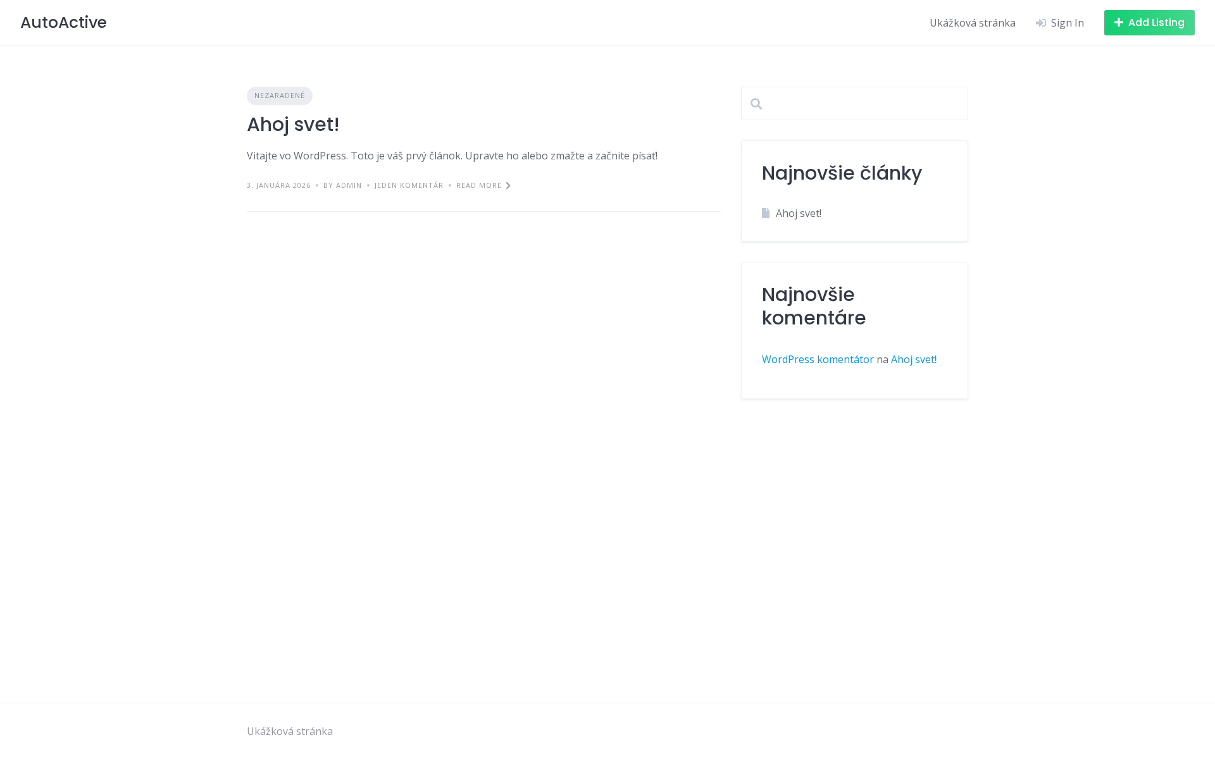
Task: Open the NEZARADENÉ category badge
Action: pyautogui.click(x=279, y=96)
